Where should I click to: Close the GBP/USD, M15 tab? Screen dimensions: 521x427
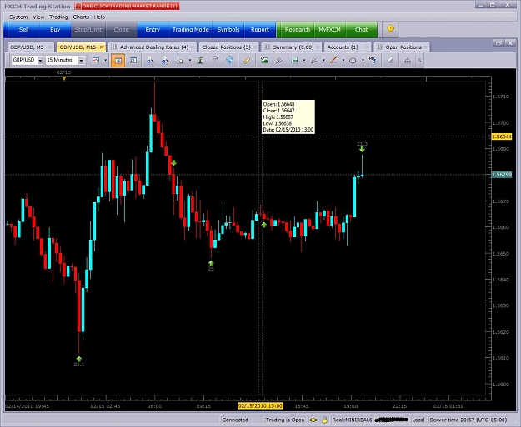pos(102,47)
